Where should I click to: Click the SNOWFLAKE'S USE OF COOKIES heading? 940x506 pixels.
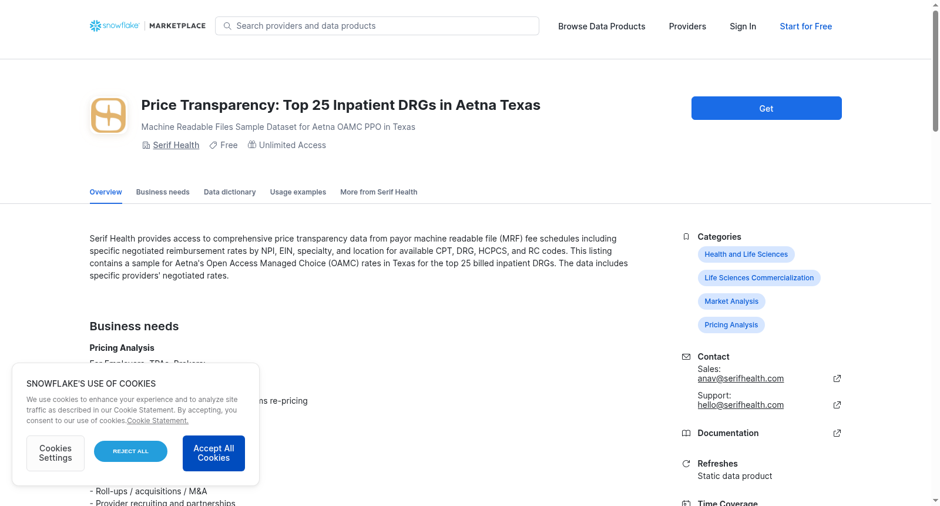pos(91,384)
